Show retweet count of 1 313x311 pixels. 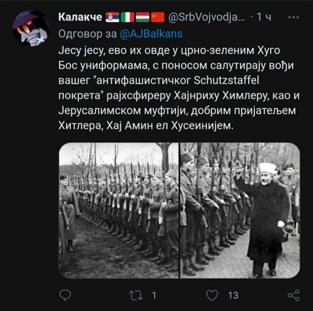coord(154,295)
